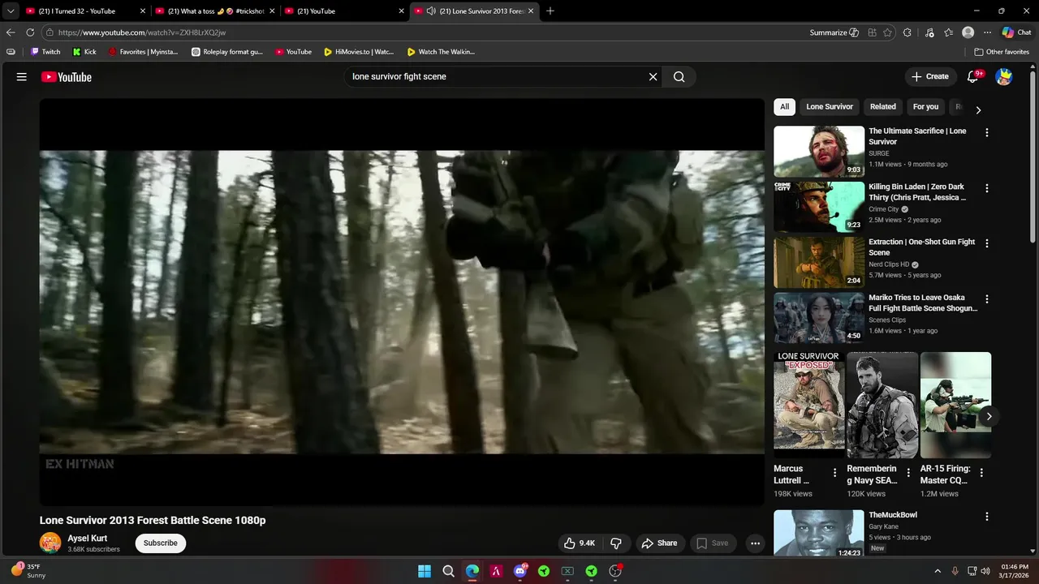Advance the Shorts shelf with next arrow
Image resolution: width=1039 pixels, height=584 pixels.
[989, 416]
